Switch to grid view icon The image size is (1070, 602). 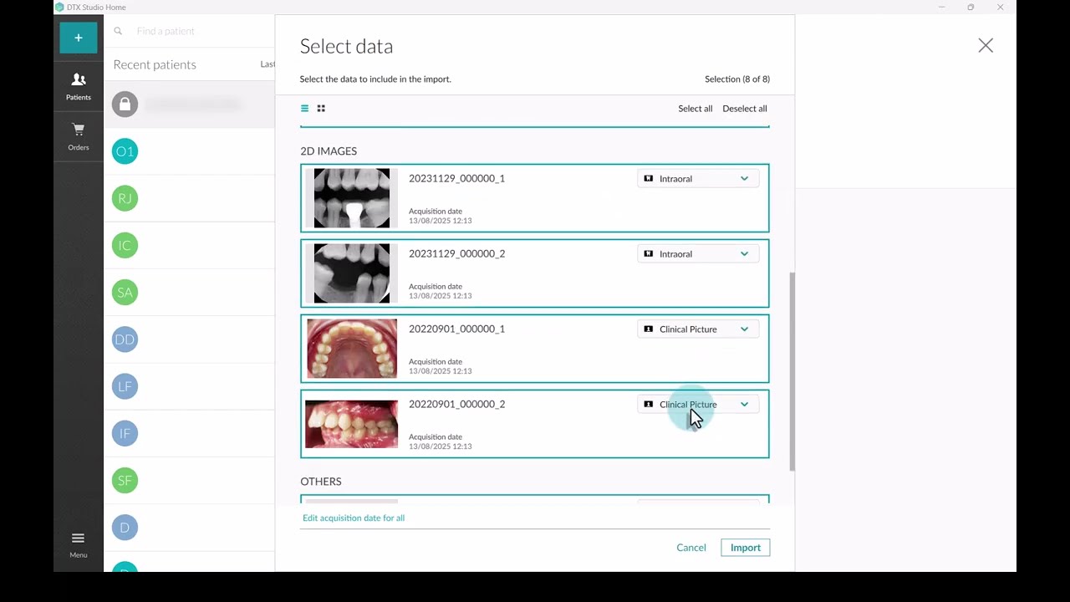pyautogui.click(x=321, y=109)
